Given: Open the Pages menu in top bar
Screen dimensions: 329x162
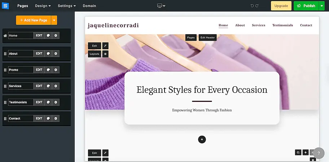Looking at the screenshot, I should [23, 6].
